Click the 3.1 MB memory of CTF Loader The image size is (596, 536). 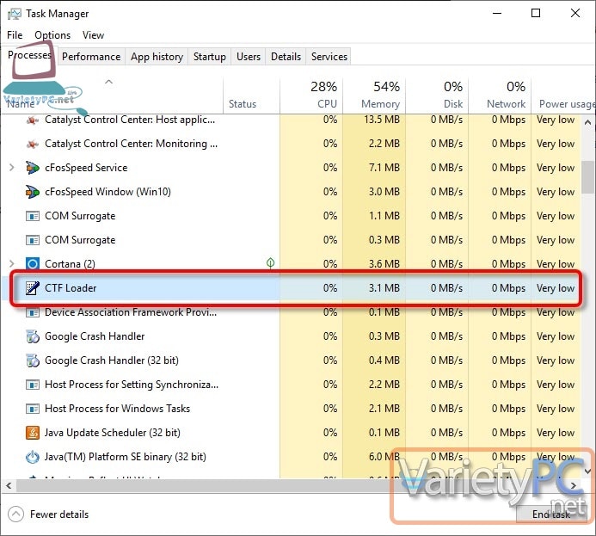[x=384, y=288]
